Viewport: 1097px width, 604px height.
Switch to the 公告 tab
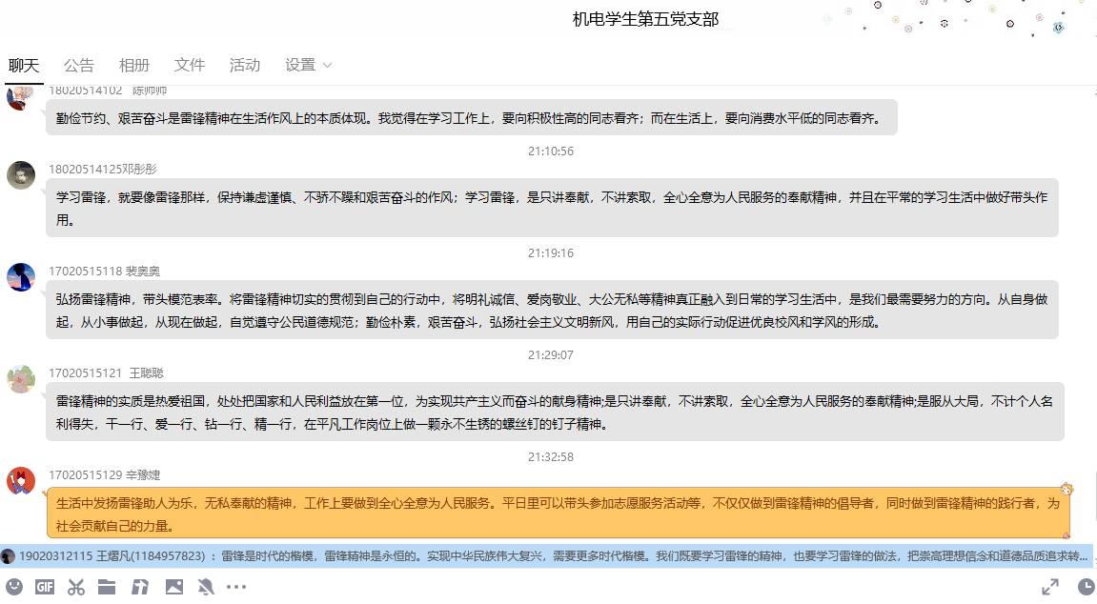[79, 66]
